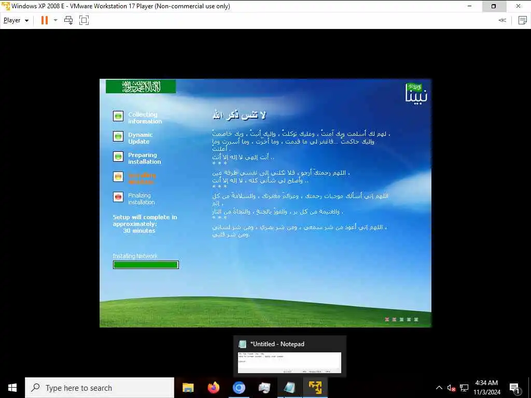Click the "Finalizing installation" label
This screenshot has height=398, width=531.
click(x=141, y=198)
